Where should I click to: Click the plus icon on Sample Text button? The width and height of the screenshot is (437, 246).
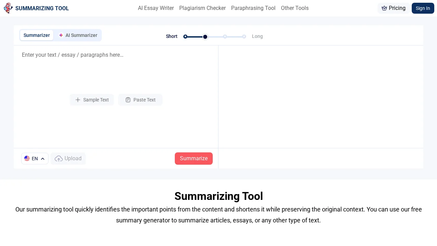click(78, 100)
